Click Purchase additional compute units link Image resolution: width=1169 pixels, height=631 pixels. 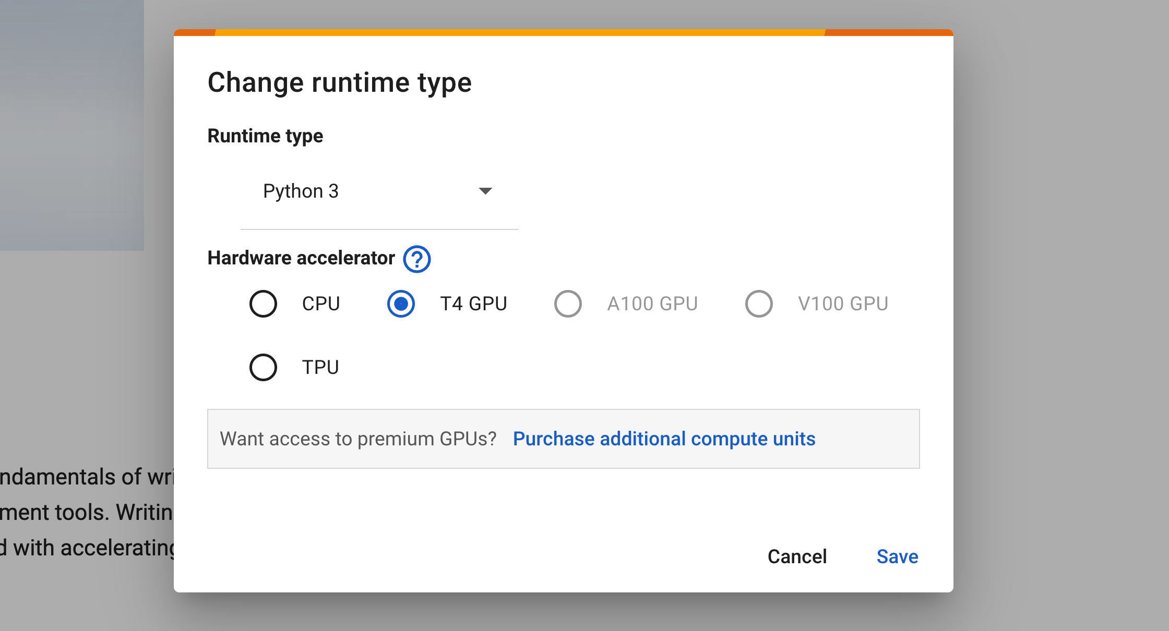point(664,439)
